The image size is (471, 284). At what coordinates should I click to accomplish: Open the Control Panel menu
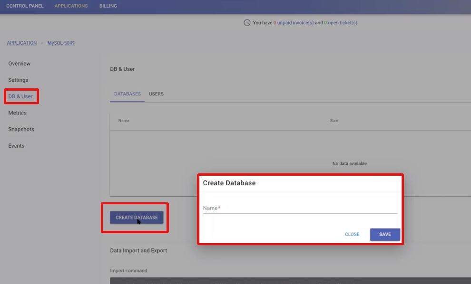point(25,6)
